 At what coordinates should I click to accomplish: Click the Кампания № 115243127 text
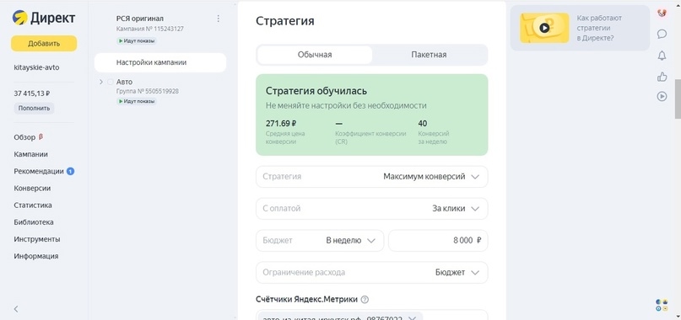150,29
